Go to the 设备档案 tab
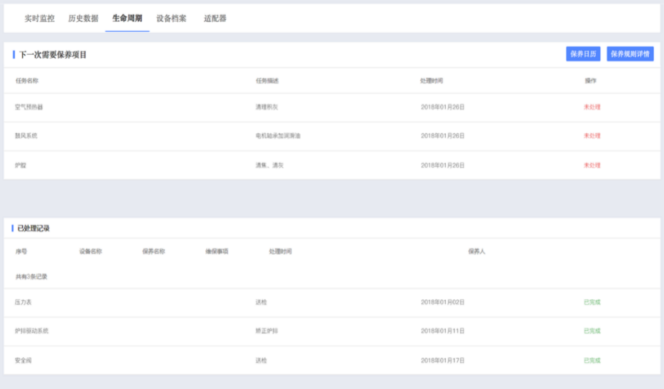Screen dimensions: 664x389 tap(172, 18)
